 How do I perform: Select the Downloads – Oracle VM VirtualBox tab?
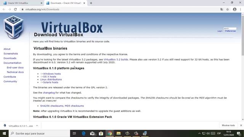(66, 3)
